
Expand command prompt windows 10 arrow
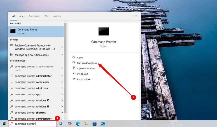coord(62,100)
